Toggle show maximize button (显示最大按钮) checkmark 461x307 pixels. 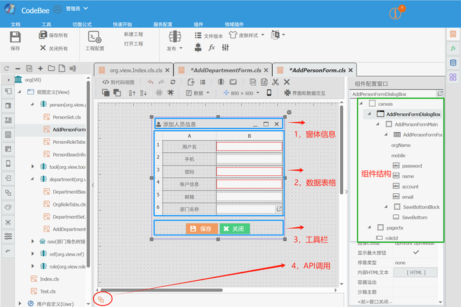(416, 252)
